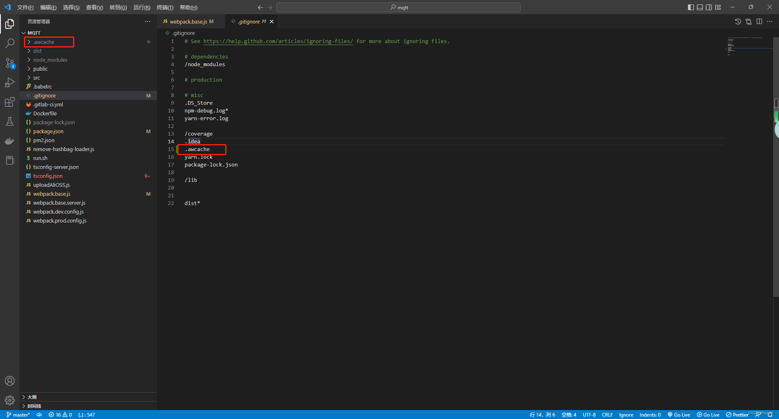Click the Accounts icon above settings
779x419 pixels.
pos(9,381)
